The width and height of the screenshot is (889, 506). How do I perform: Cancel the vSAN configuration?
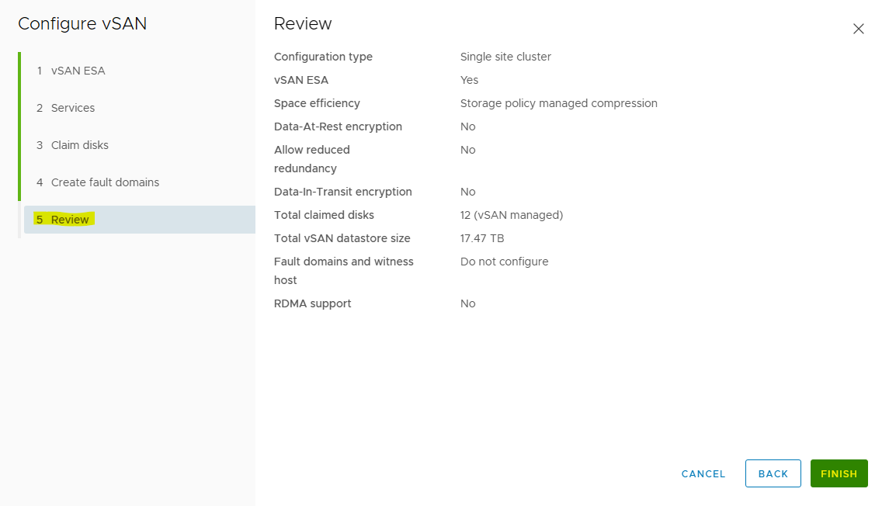[x=703, y=473]
